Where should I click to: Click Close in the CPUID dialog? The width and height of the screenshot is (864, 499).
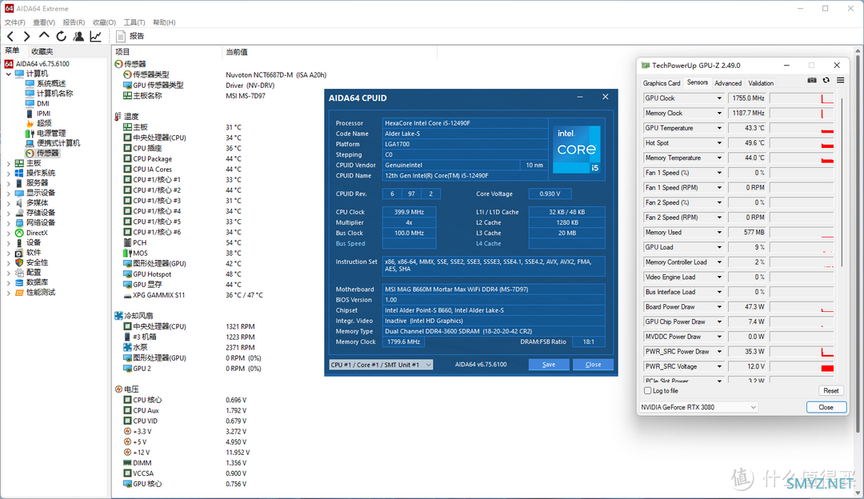(593, 365)
